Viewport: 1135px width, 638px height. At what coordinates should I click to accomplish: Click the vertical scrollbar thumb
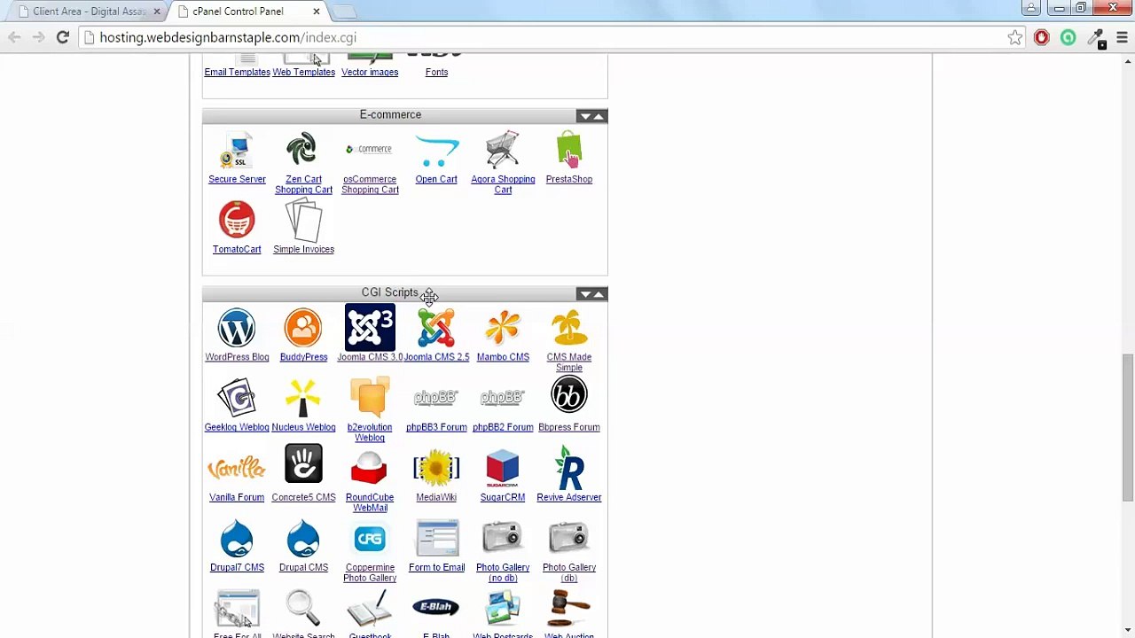[x=1127, y=428]
